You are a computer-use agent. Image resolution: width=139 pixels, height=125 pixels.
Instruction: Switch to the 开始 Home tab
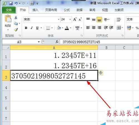23,10
